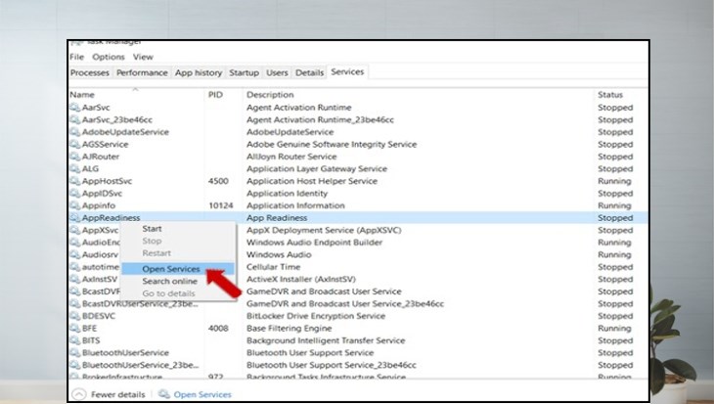Click the AdobeUpdateService row icon
714x404 pixels.
[x=74, y=131]
